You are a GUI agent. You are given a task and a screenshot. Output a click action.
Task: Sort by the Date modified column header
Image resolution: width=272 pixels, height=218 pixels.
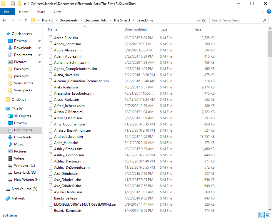(136, 29)
